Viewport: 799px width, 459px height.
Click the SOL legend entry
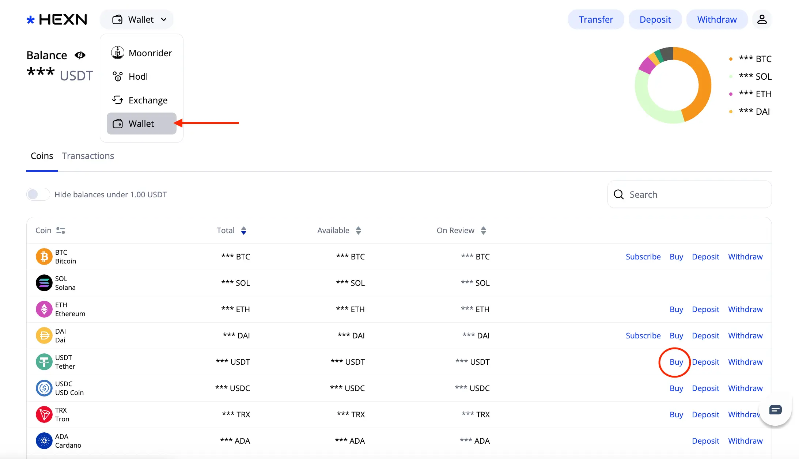(750, 76)
